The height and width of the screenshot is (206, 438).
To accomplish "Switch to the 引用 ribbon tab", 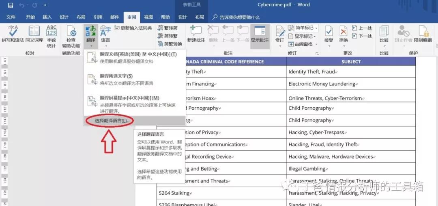I will 98,17.
